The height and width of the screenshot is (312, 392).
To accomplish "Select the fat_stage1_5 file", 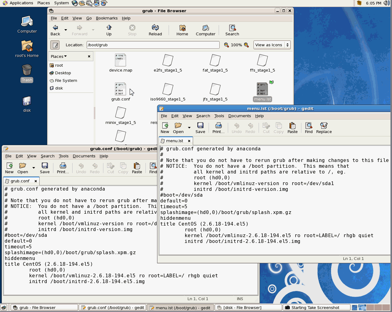I will pyautogui.click(x=215, y=63).
